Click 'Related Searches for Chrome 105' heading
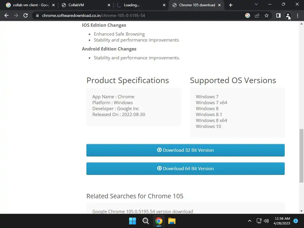Viewport: 304px width, 228px height. (x=135, y=196)
